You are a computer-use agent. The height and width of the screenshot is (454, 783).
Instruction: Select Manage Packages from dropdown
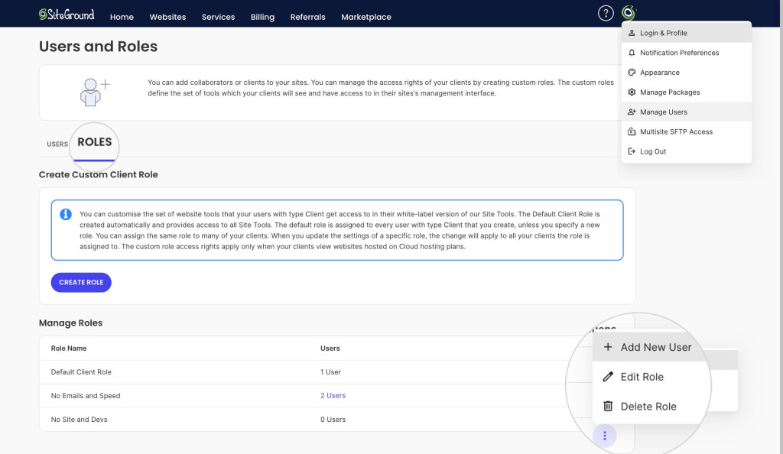[x=686, y=92]
